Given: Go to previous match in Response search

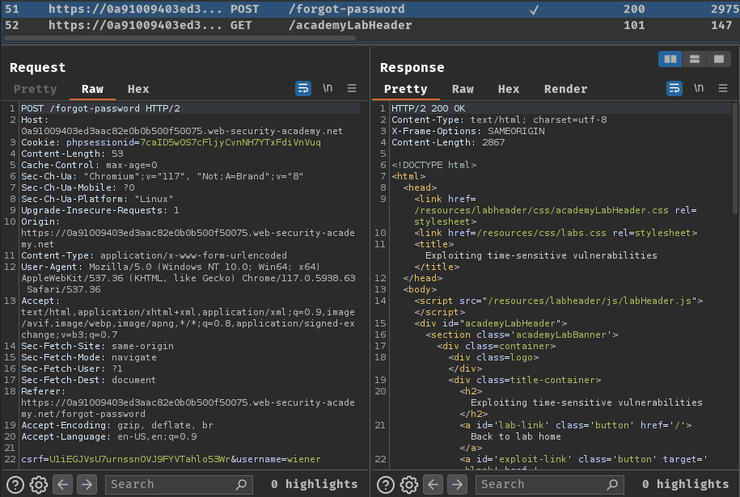Looking at the screenshot, I should point(433,484).
